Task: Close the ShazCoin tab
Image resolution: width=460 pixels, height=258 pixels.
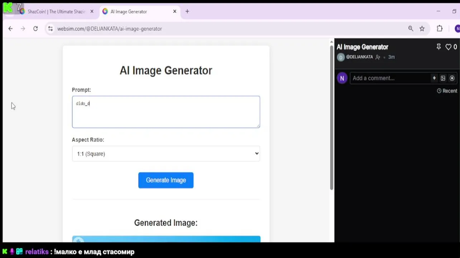Action: (x=92, y=11)
